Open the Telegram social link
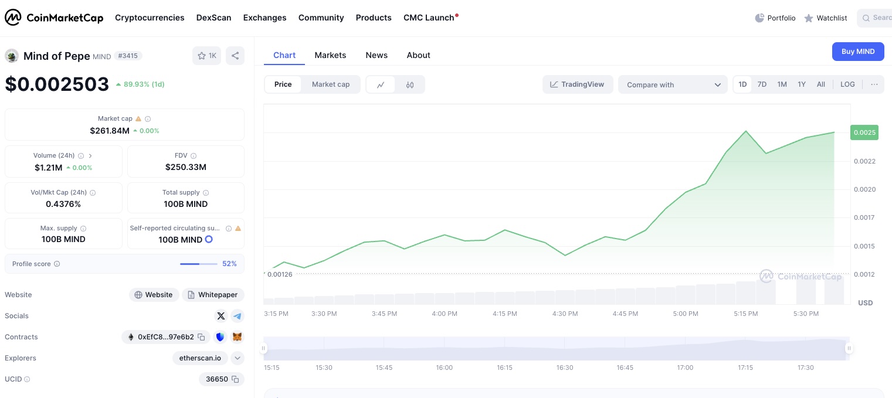Image resolution: width=892 pixels, height=398 pixels. 238,316
